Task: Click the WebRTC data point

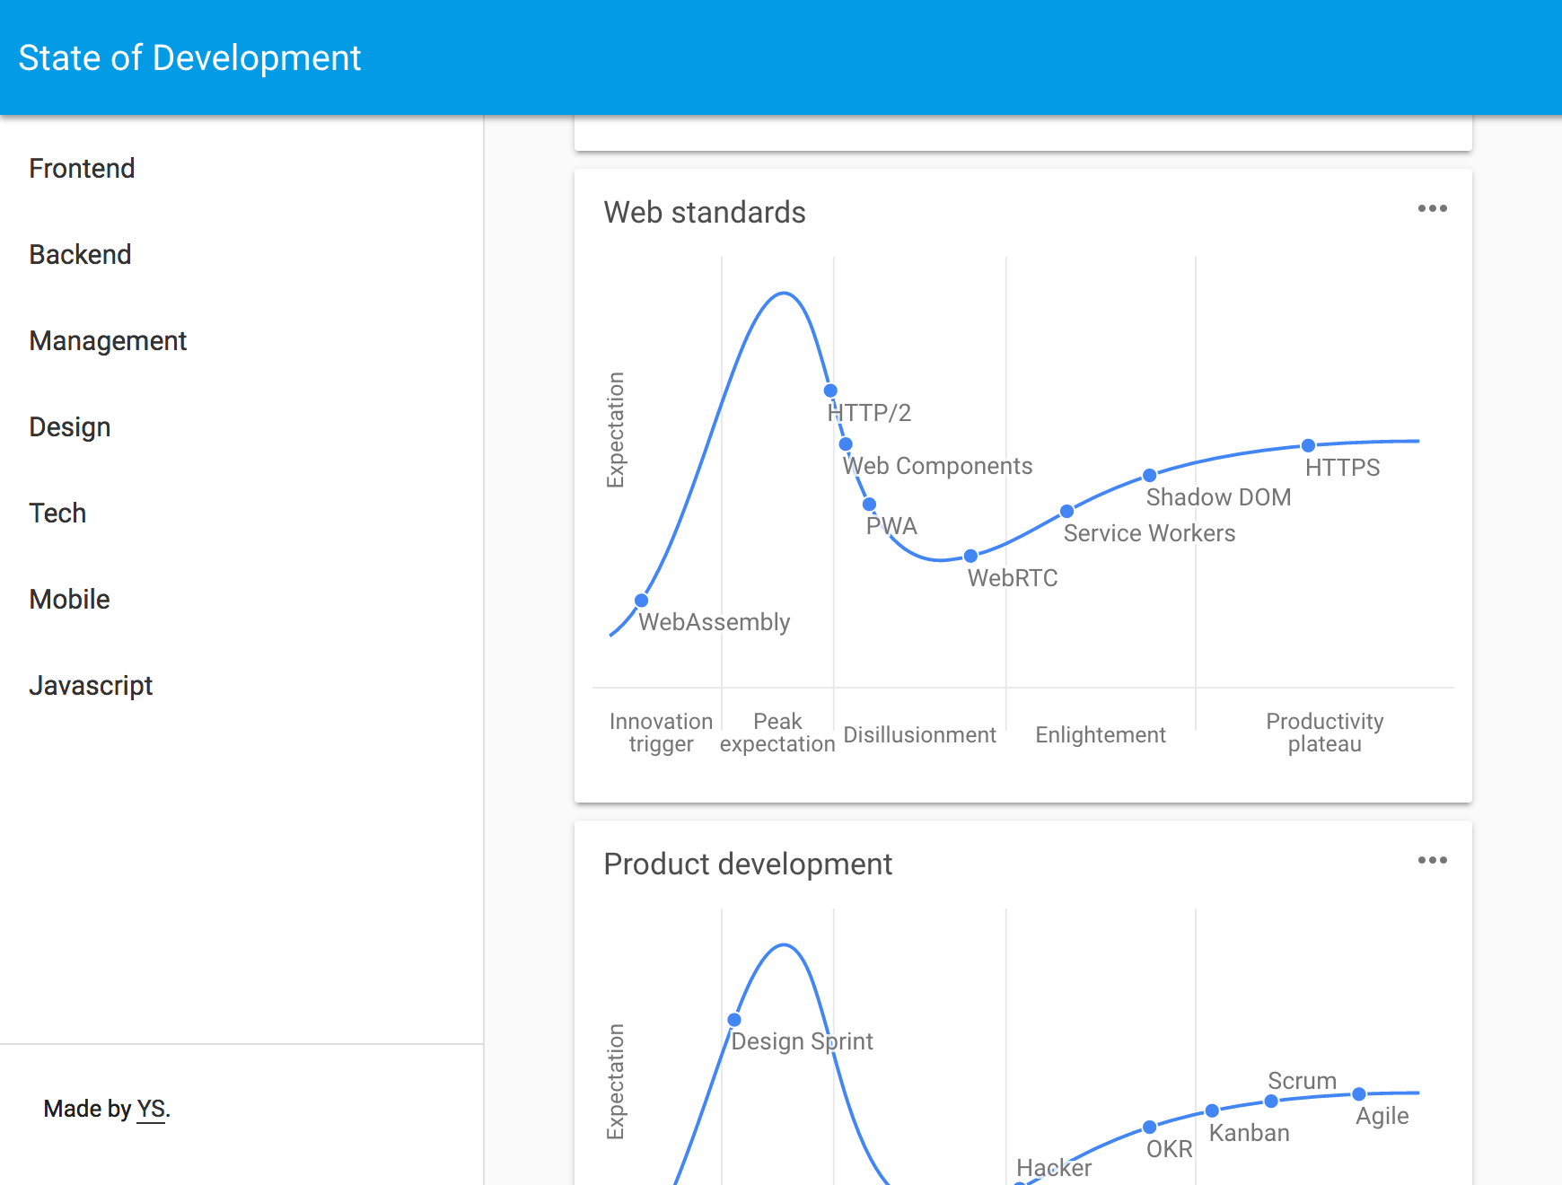Action: click(971, 556)
